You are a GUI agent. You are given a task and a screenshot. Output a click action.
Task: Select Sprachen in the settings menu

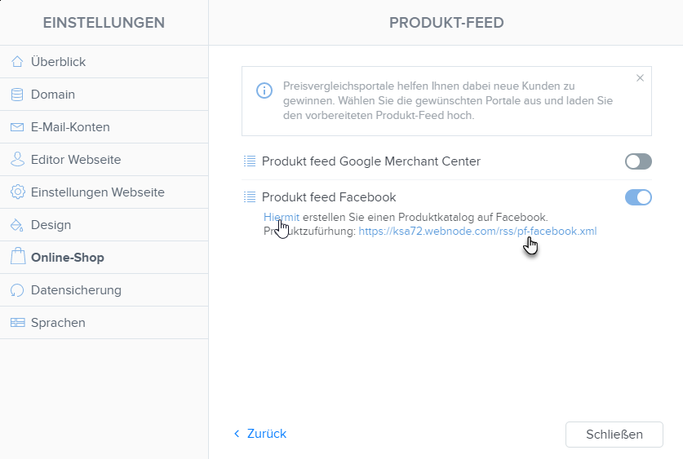(104, 323)
